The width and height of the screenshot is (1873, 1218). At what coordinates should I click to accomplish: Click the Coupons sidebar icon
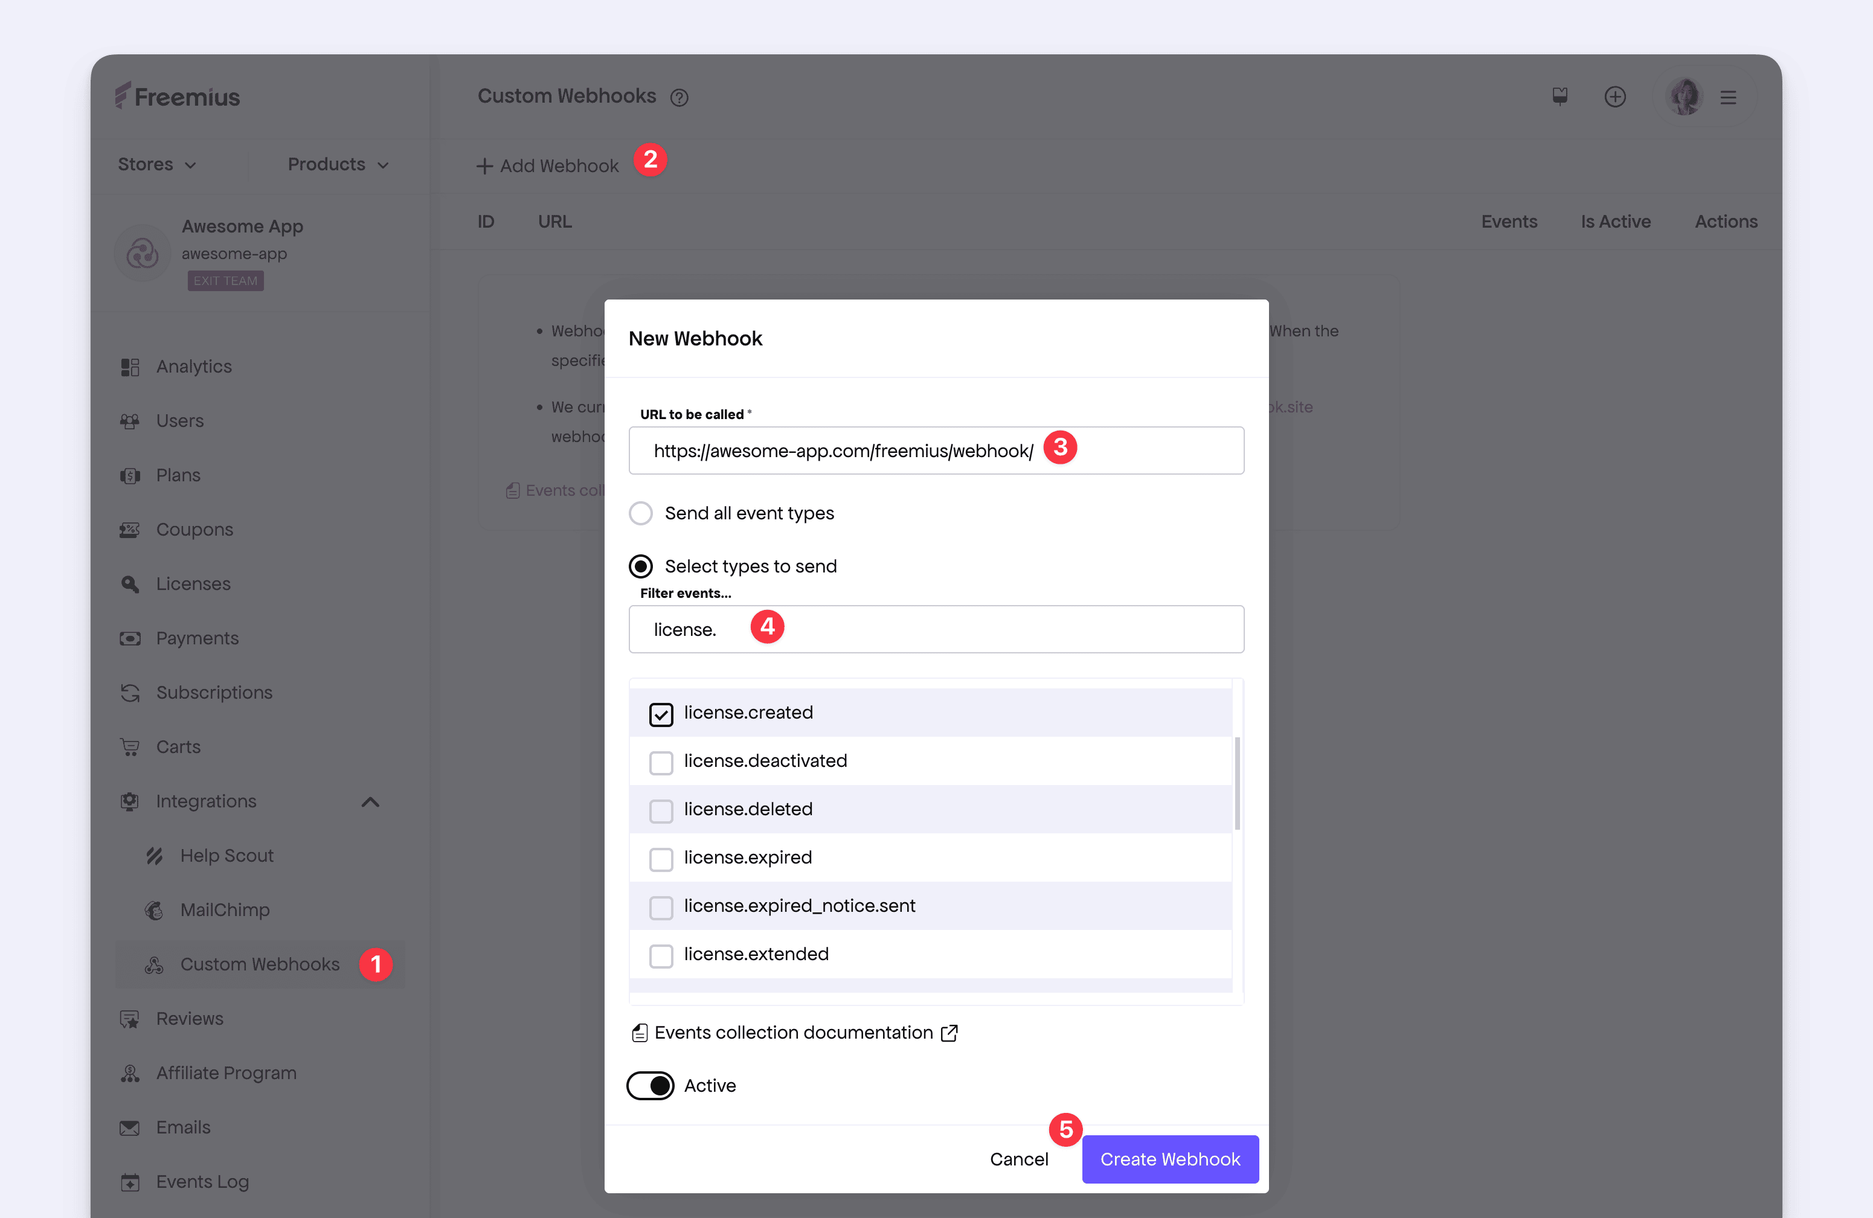tap(130, 530)
